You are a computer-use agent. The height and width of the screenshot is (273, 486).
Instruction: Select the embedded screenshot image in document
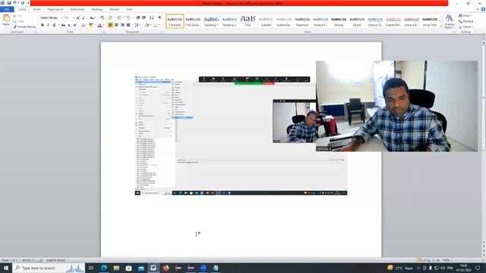[241, 135]
